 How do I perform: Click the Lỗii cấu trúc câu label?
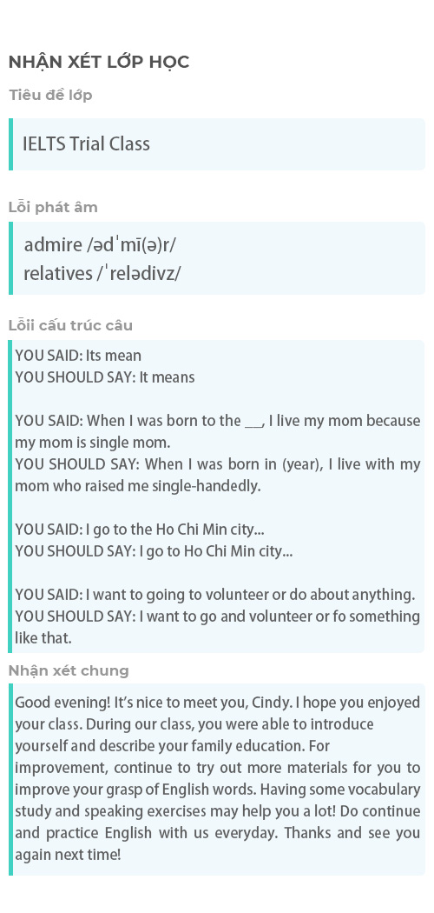coord(70,325)
